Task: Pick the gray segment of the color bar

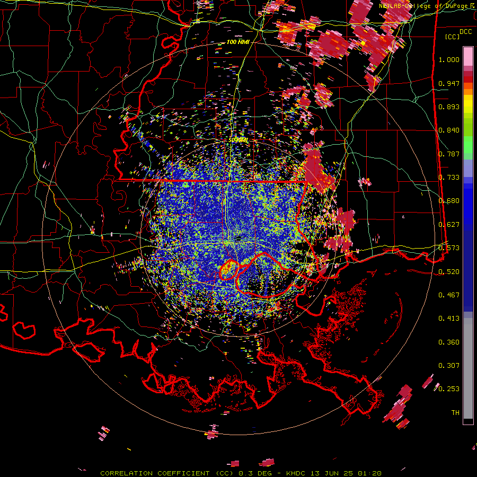Action: pos(468,368)
